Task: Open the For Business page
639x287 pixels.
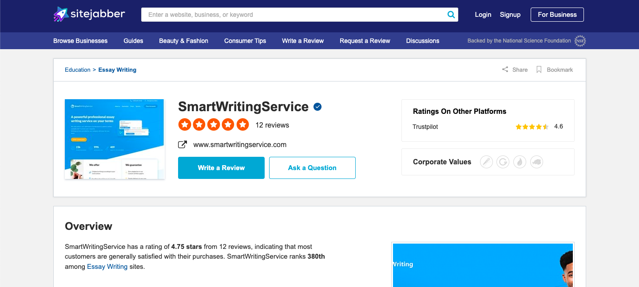Action: tap(557, 14)
